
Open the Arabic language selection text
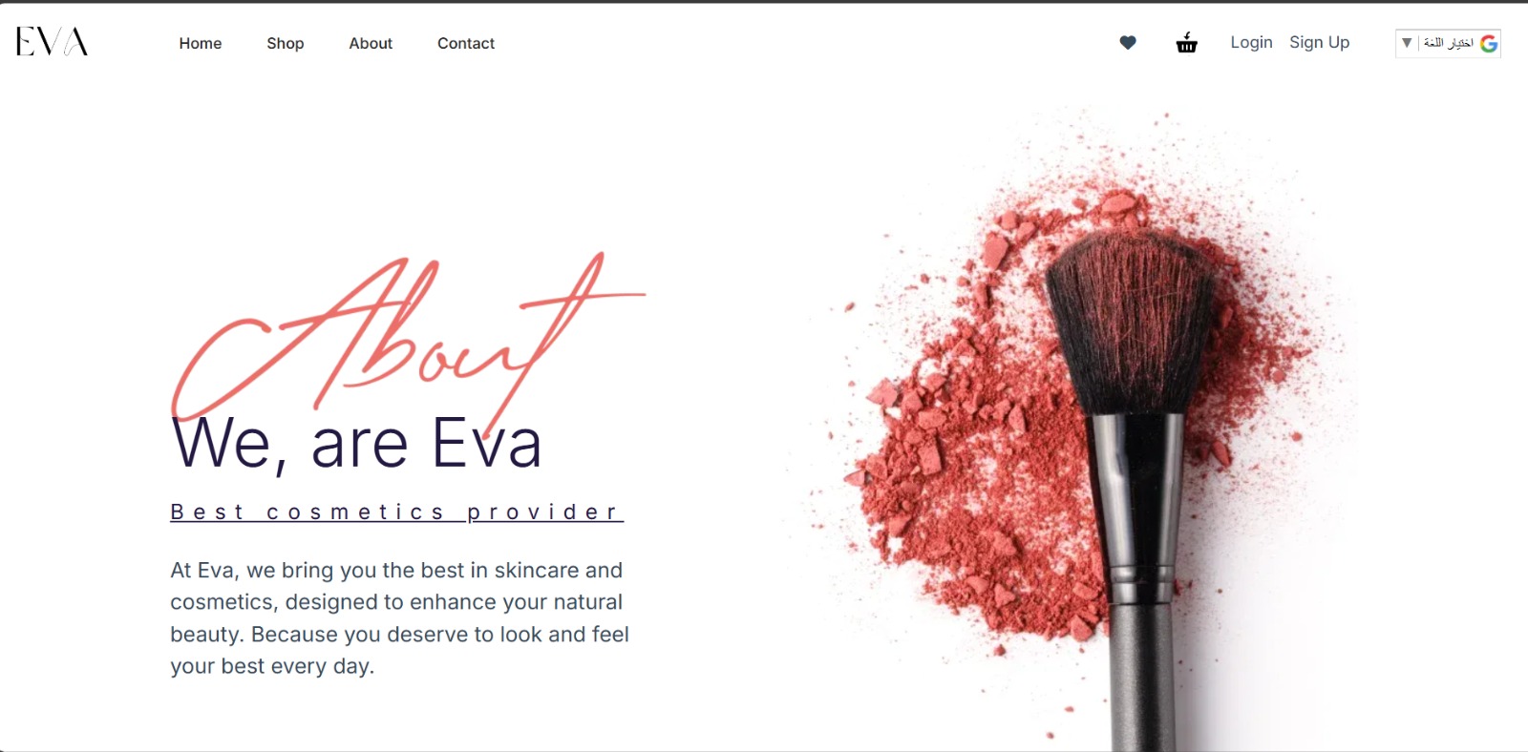1448,43
